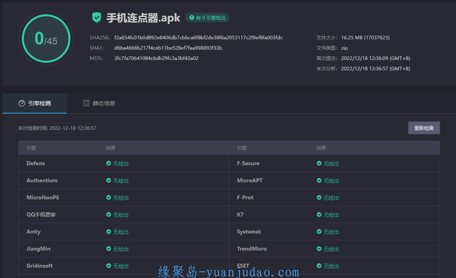Click the Antiy engine name
This screenshot has width=456, height=278.
click(33, 232)
